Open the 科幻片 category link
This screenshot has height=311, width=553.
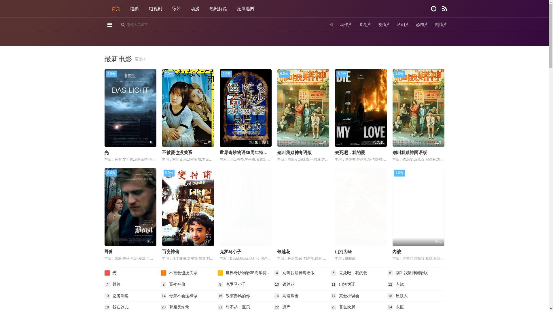point(403,25)
